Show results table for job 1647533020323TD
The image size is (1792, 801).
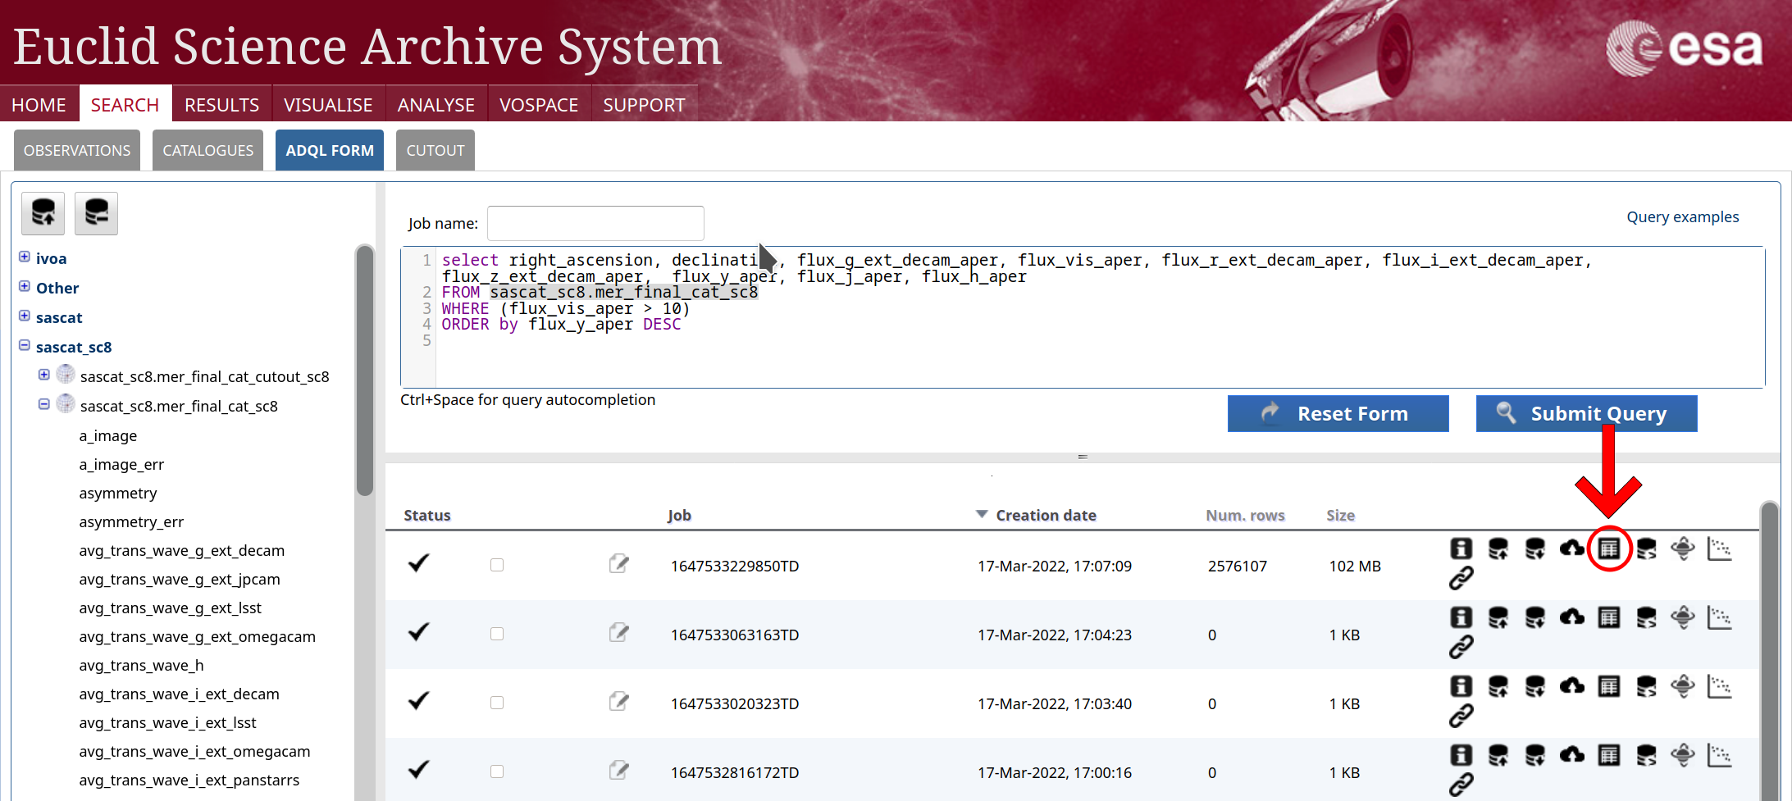(x=1609, y=686)
